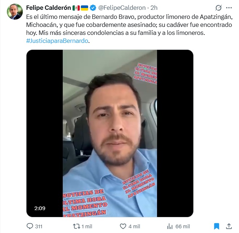Click the blue verified badge icon

tap(93, 8)
